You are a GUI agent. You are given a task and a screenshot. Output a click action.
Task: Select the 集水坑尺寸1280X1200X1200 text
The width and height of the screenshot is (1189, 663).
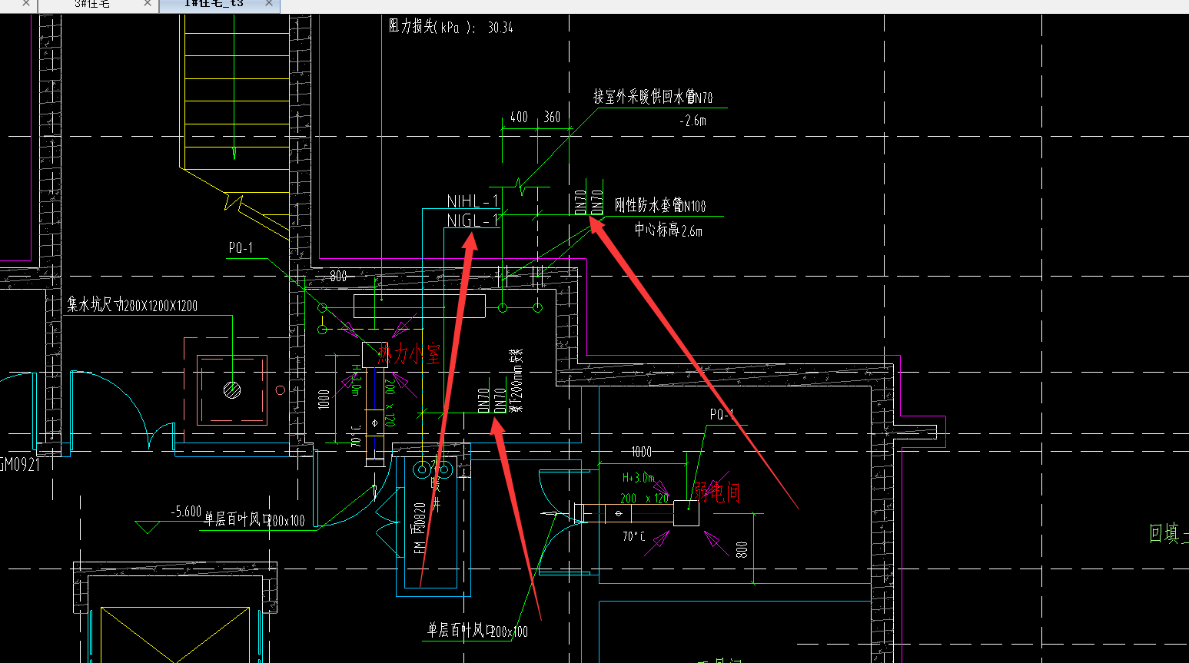click(x=132, y=305)
